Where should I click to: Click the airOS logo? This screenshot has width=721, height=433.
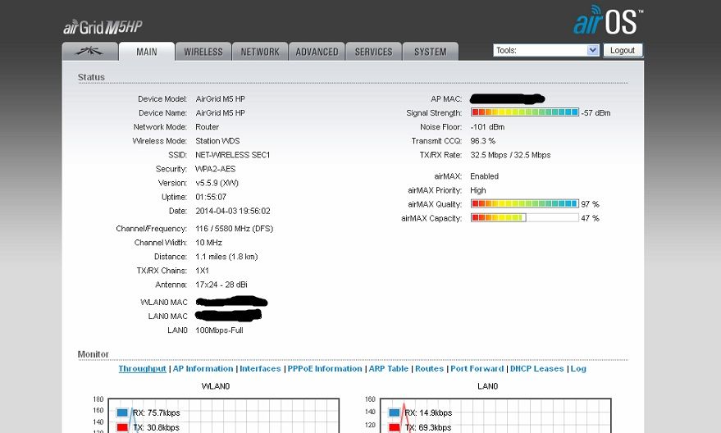click(607, 21)
